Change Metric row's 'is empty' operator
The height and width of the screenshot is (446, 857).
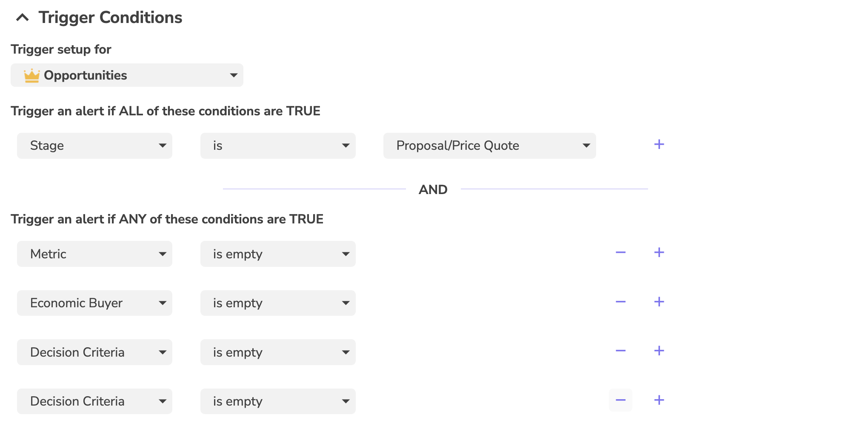(278, 254)
